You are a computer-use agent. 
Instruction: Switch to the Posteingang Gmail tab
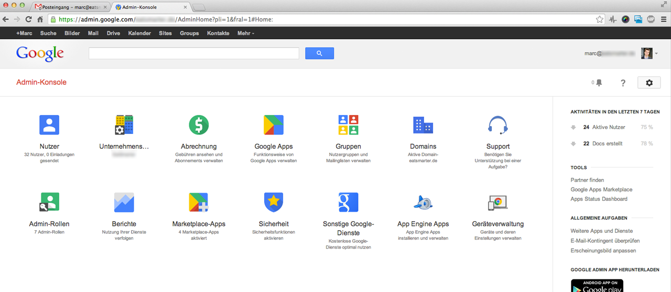tap(71, 7)
